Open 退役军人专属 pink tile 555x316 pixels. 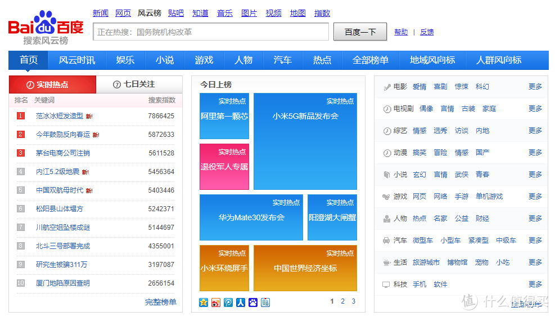point(224,167)
